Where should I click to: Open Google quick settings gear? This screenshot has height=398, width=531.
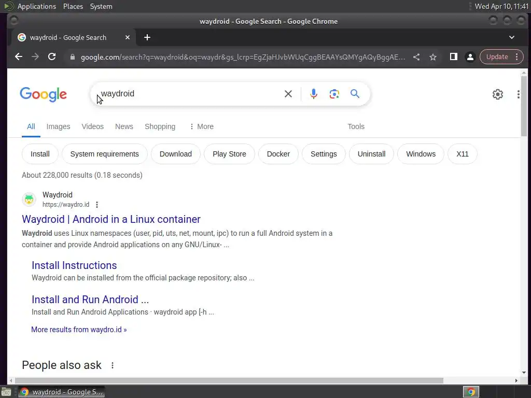coord(497,94)
